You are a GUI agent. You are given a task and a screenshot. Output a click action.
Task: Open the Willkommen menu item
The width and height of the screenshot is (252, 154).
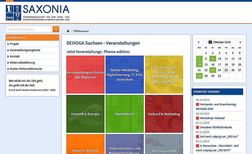click(32, 38)
